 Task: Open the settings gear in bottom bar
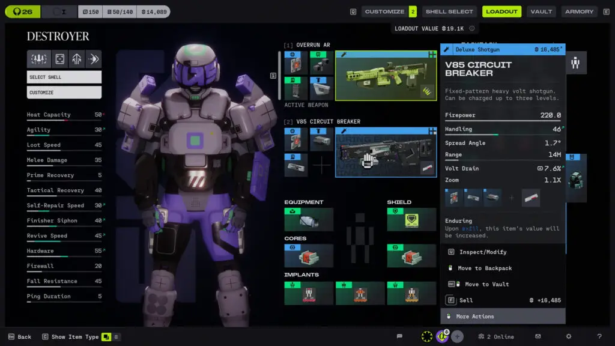(568, 336)
